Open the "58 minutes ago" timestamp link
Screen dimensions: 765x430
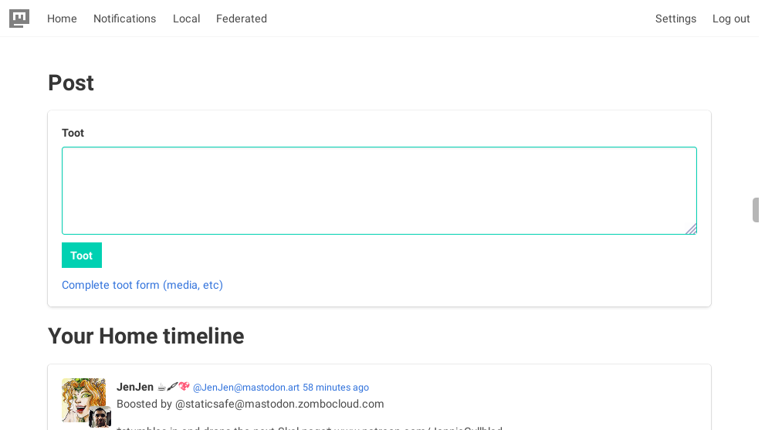point(335,388)
